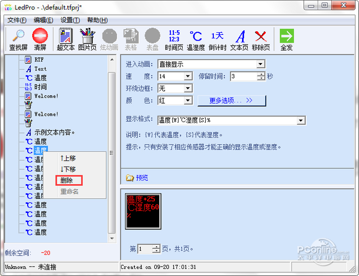Select the last 温度 item in the tree
This screenshot has height=276, width=359.
tap(41, 232)
